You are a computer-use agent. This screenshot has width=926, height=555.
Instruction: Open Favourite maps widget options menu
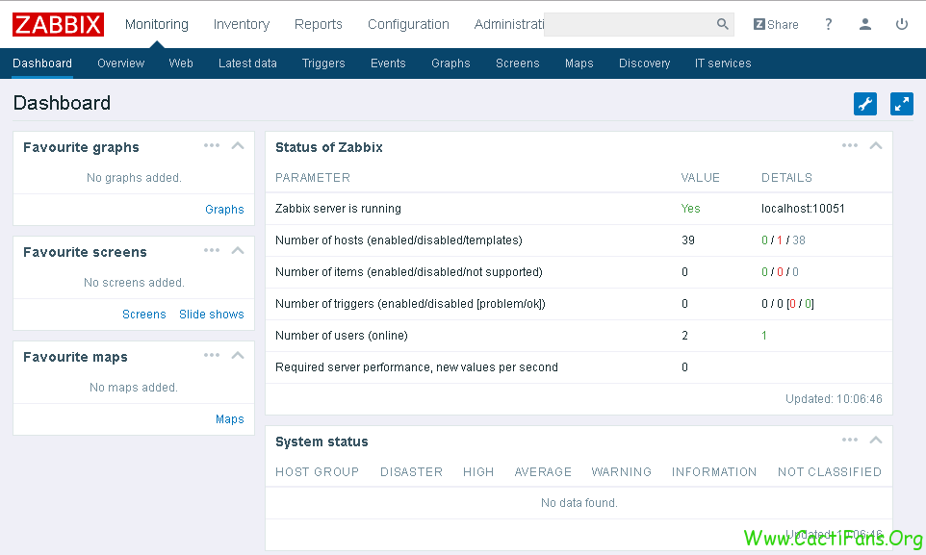tap(212, 355)
